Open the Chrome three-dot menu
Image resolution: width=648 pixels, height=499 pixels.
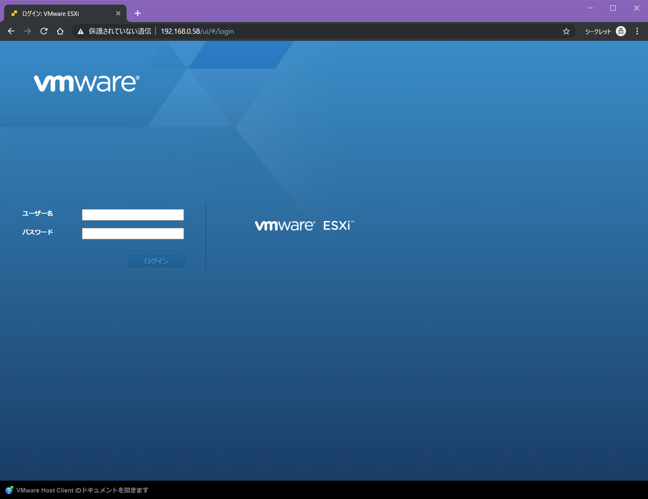coord(637,31)
